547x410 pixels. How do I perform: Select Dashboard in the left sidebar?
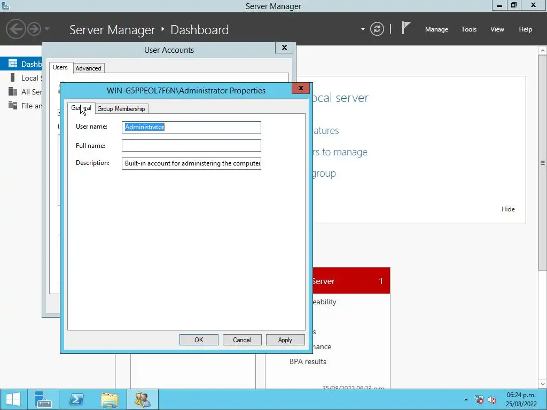pos(21,64)
